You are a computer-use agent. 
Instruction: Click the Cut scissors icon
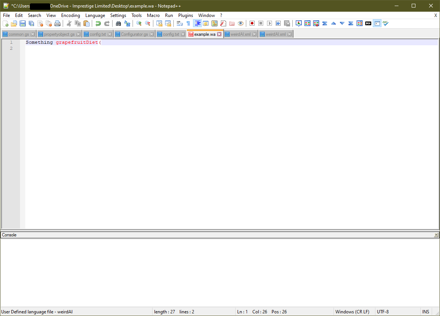coord(69,23)
